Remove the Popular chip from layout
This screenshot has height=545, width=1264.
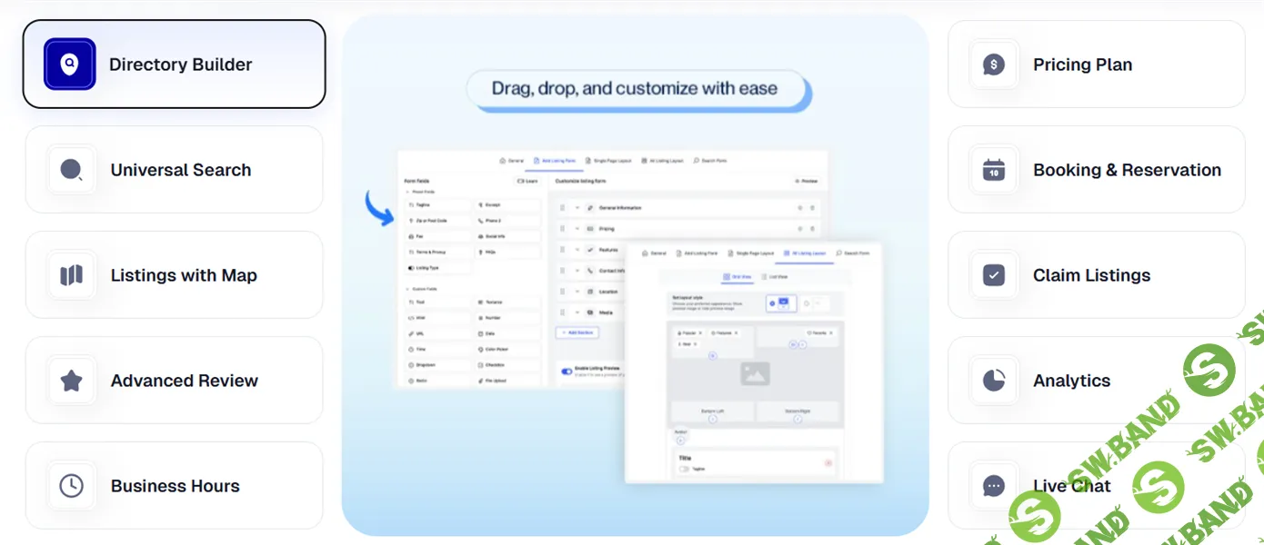tap(700, 333)
